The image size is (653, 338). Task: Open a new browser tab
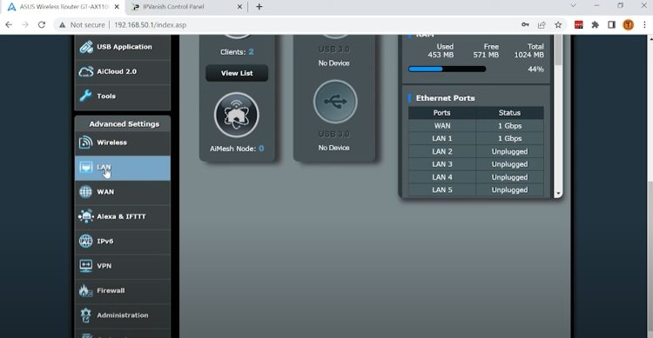tap(259, 7)
